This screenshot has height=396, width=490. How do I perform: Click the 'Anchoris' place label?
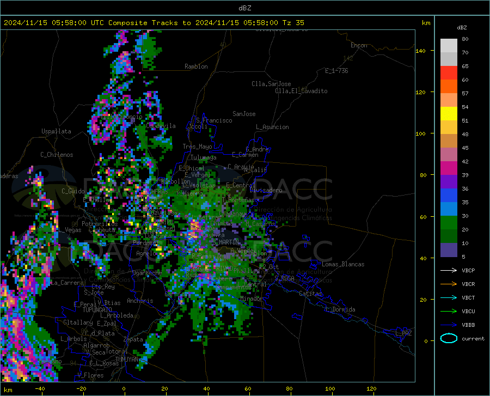140,301
